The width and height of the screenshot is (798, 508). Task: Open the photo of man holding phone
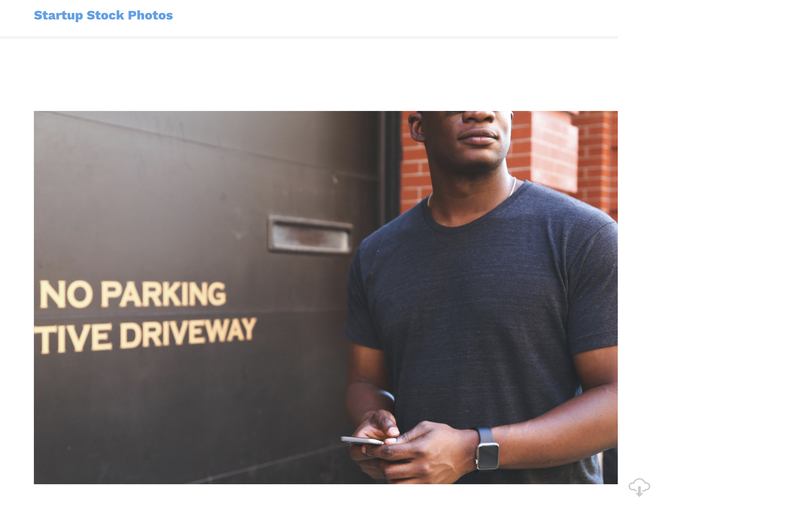coord(326,298)
